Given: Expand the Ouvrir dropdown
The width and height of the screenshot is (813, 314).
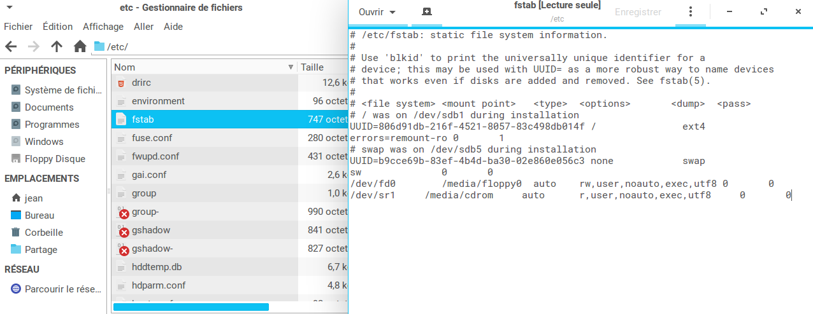Looking at the screenshot, I should point(377,12).
